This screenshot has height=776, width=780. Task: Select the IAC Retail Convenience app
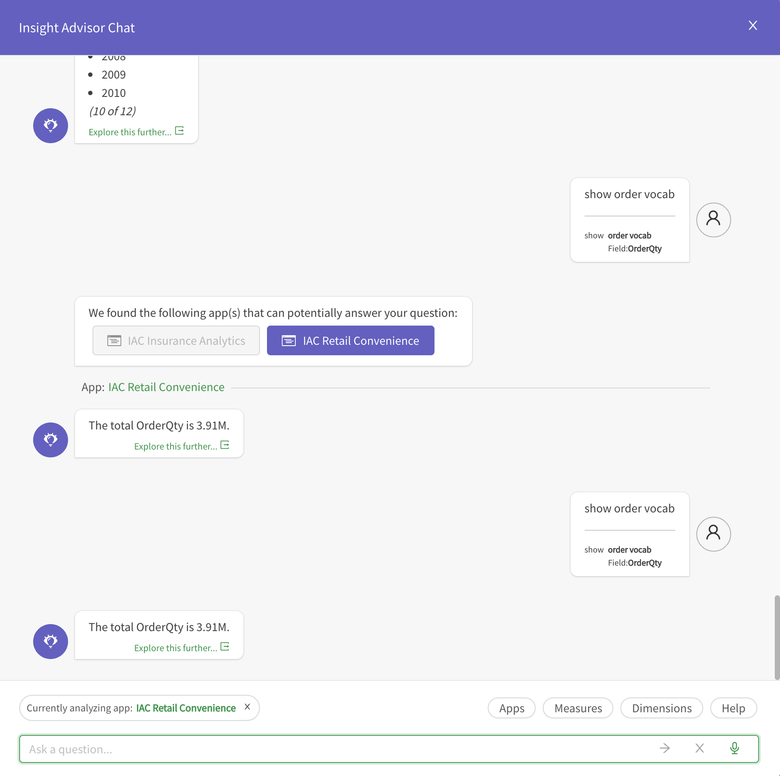tap(350, 340)
